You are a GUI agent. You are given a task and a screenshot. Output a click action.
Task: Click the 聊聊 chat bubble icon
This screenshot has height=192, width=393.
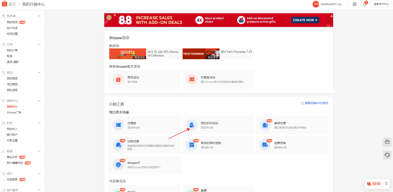point(369,184)
